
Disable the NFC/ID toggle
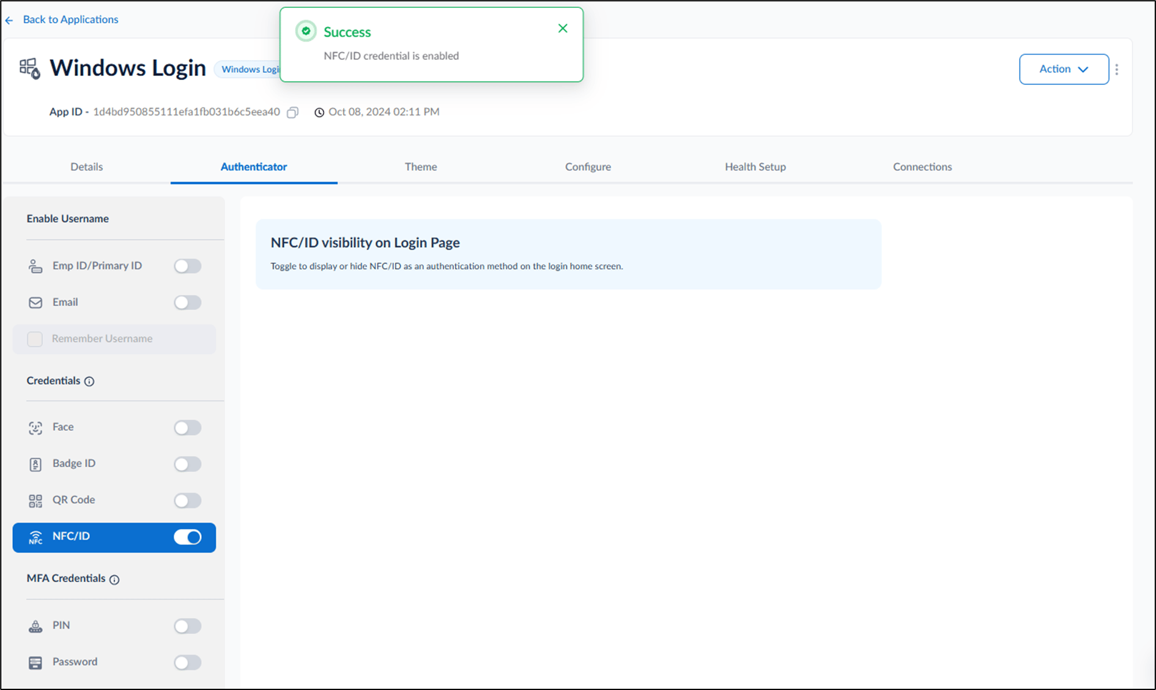pos(187,537)
